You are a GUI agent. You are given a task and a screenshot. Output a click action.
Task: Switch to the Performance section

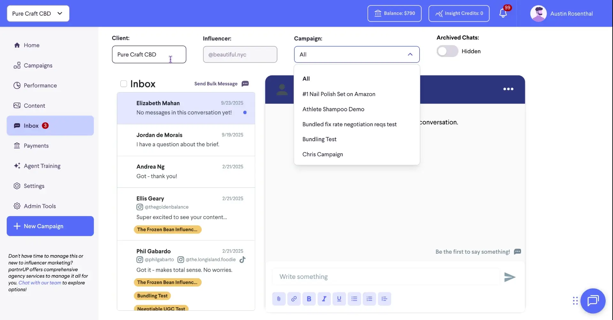pos(40,85)
